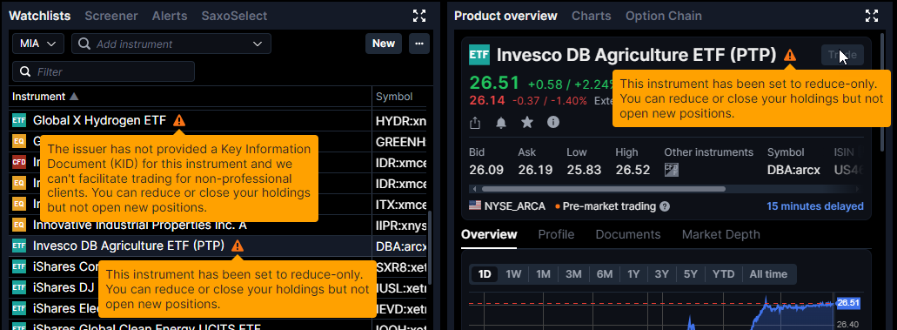The height and width of the screenshot is (330, 897).
Task: Click the left arrow of the details scrollbar
Action: (x=473, y=188)
